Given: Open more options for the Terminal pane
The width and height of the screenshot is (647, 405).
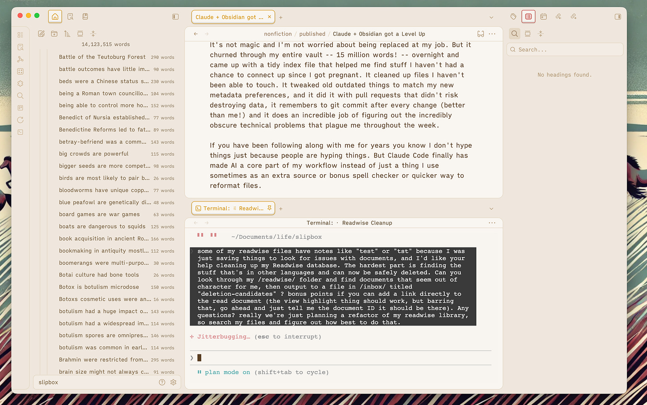Looking at the screenshot, I should (492, 223).
